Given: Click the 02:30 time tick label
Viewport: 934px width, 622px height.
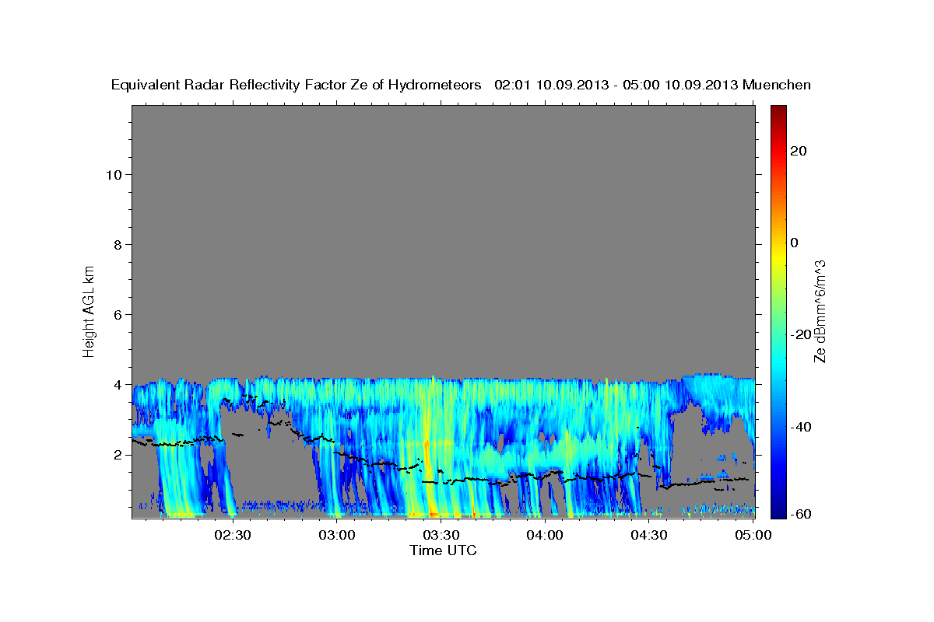Looking at the screenshot, I should 233,535.
